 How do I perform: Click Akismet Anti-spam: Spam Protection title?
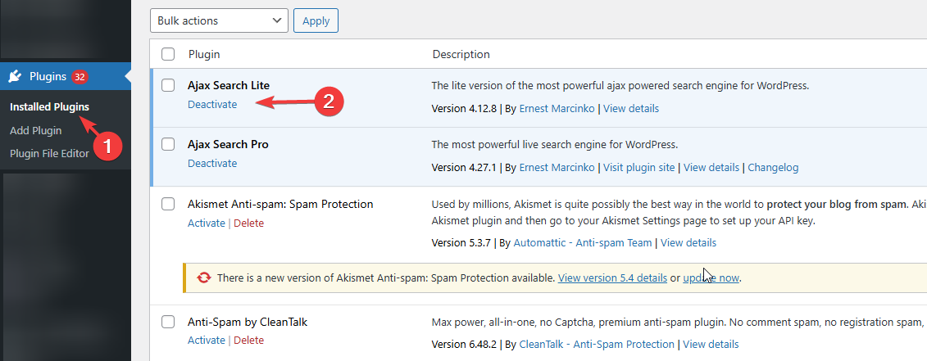click(x=280, y=205)
